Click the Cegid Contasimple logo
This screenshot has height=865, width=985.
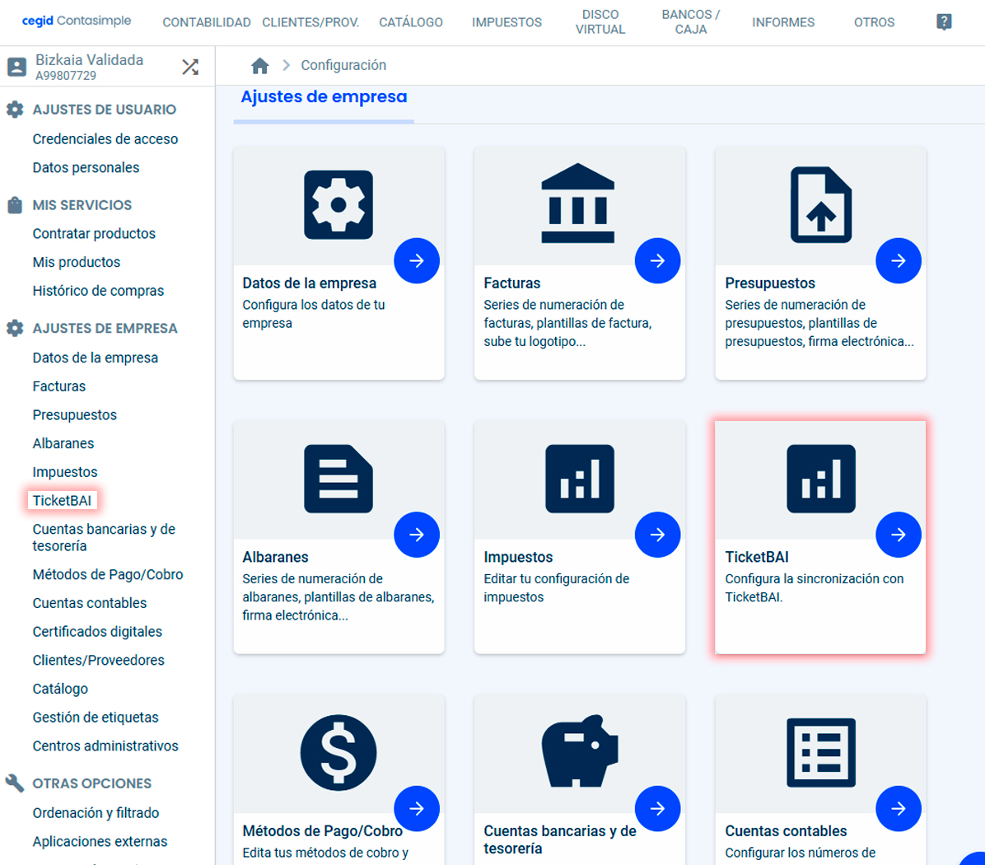(76, 21)
